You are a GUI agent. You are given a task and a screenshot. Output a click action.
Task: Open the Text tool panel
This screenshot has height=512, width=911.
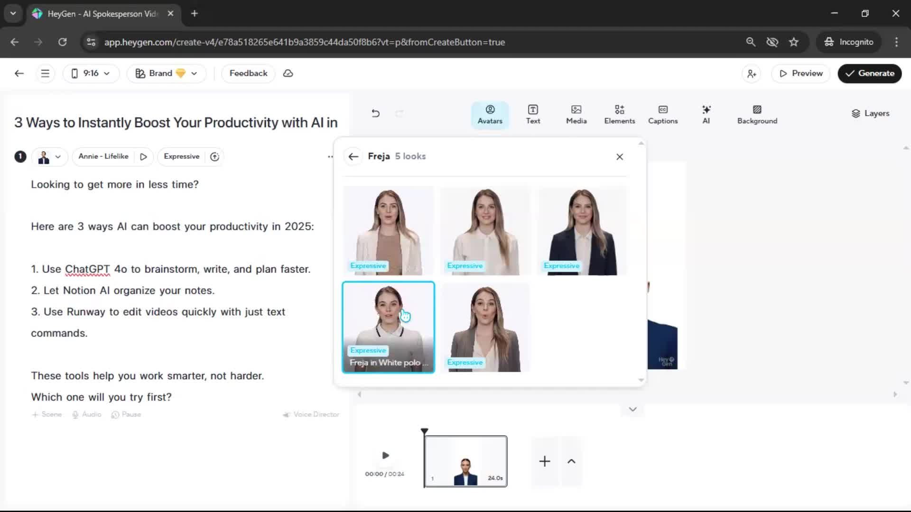[x=533, y=114]
